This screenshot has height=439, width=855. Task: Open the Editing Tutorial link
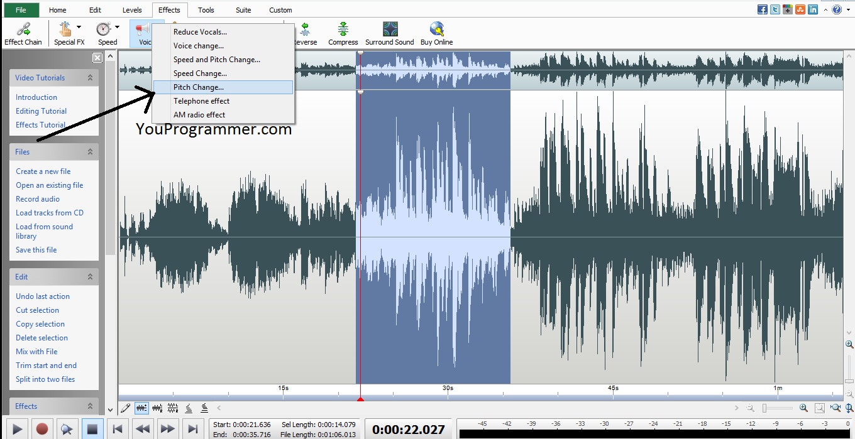coord(41,111)
